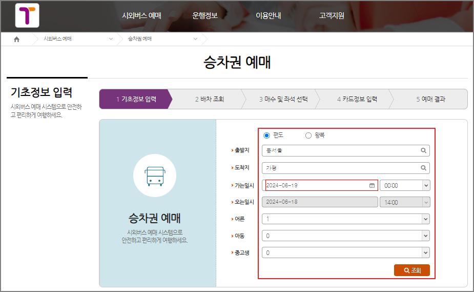
Task: Select step 2 배차 조회 tab
Action: click(x=210, y=99)
